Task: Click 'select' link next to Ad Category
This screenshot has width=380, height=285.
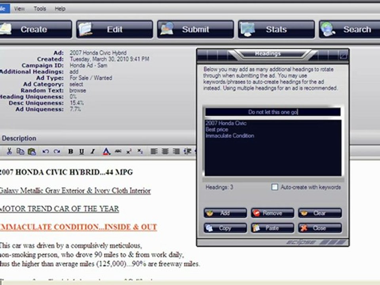Action: coord(76,84)
